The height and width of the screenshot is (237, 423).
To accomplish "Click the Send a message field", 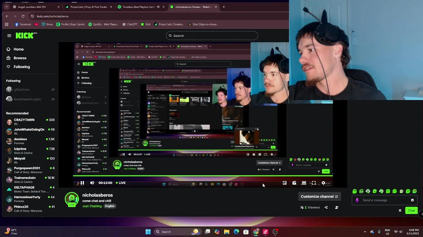I will tap(385, 200).
